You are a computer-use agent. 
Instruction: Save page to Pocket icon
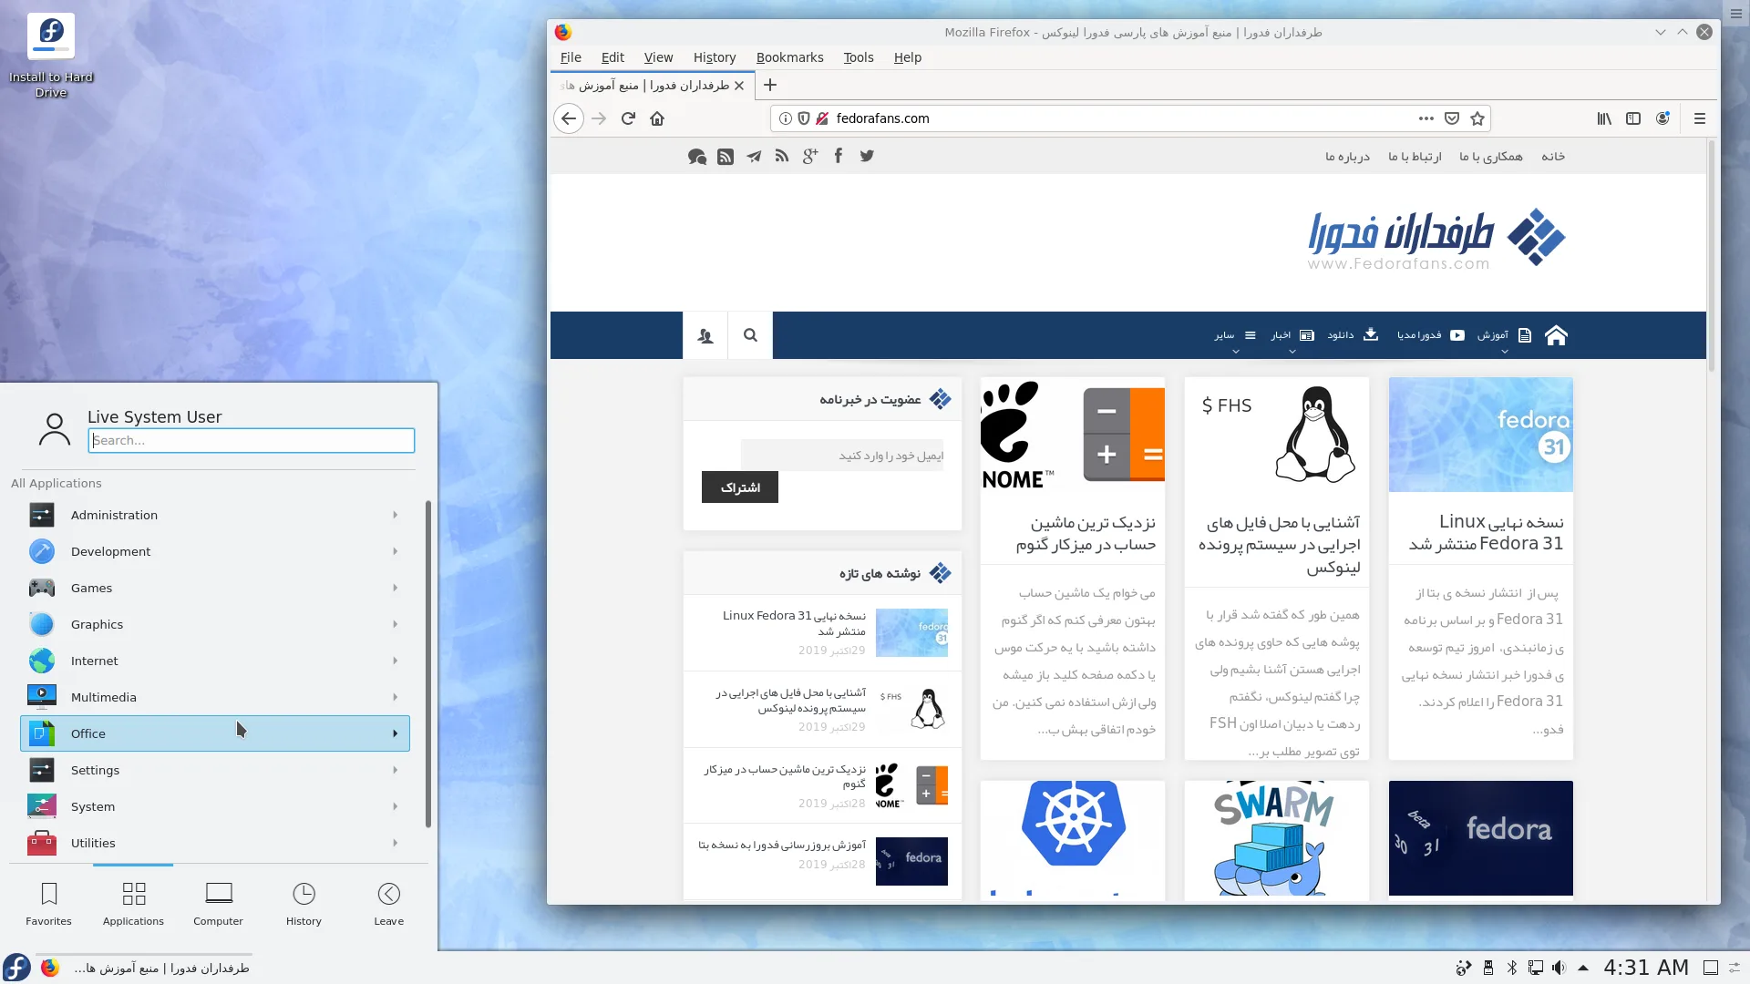point(1452,118)
